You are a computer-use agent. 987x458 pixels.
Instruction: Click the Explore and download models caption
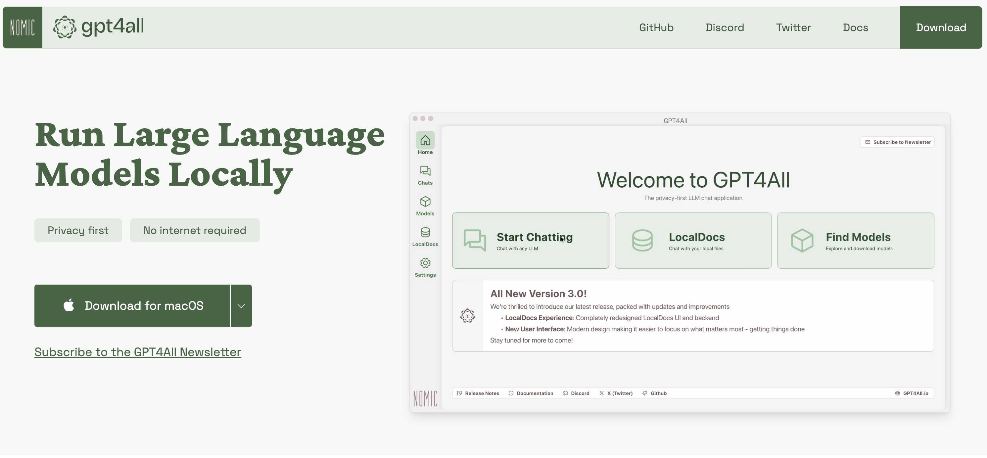click(x=859, y=249)
